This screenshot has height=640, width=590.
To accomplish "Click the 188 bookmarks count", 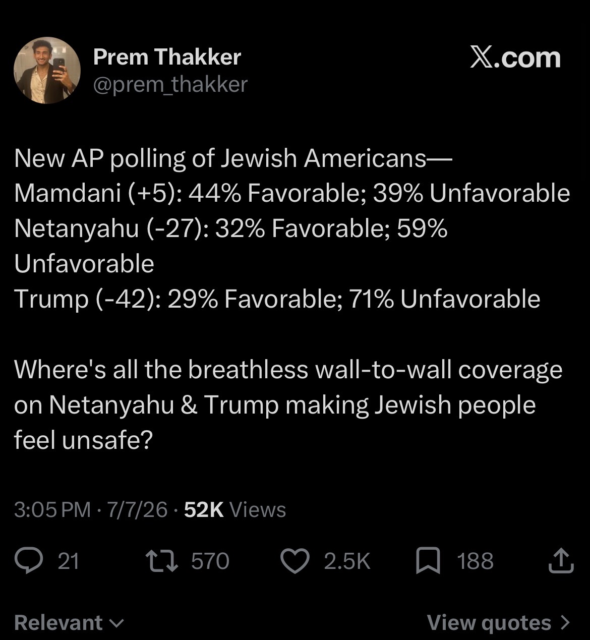I will click(x=475, y=561).
